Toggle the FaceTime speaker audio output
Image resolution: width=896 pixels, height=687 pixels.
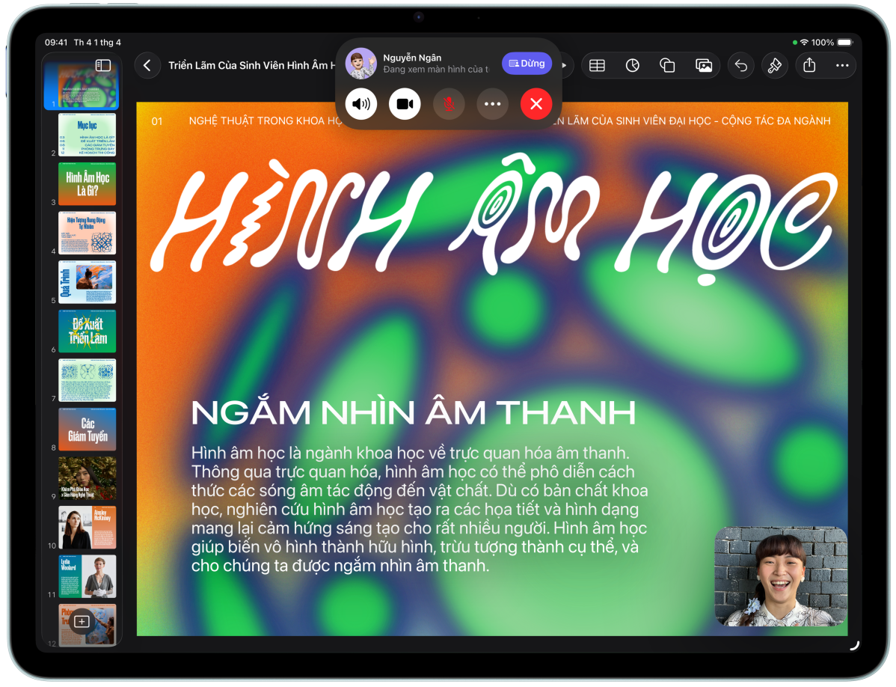[361, 104]
